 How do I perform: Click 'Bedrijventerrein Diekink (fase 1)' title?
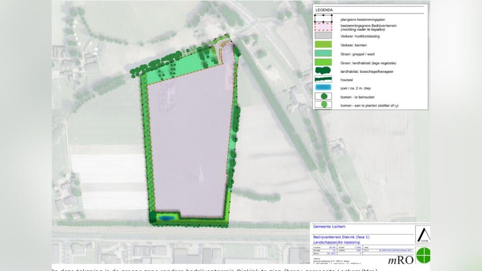click(341, 237)
